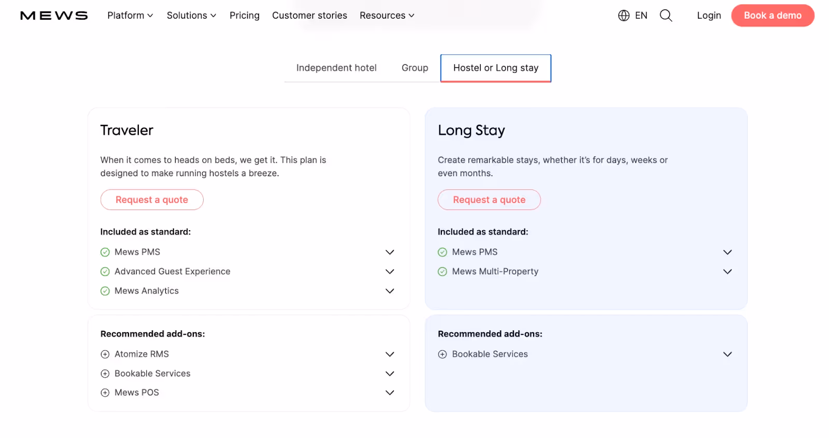Click the Traveler plan heading
This screenshot has height=438, width=829.
127,131
